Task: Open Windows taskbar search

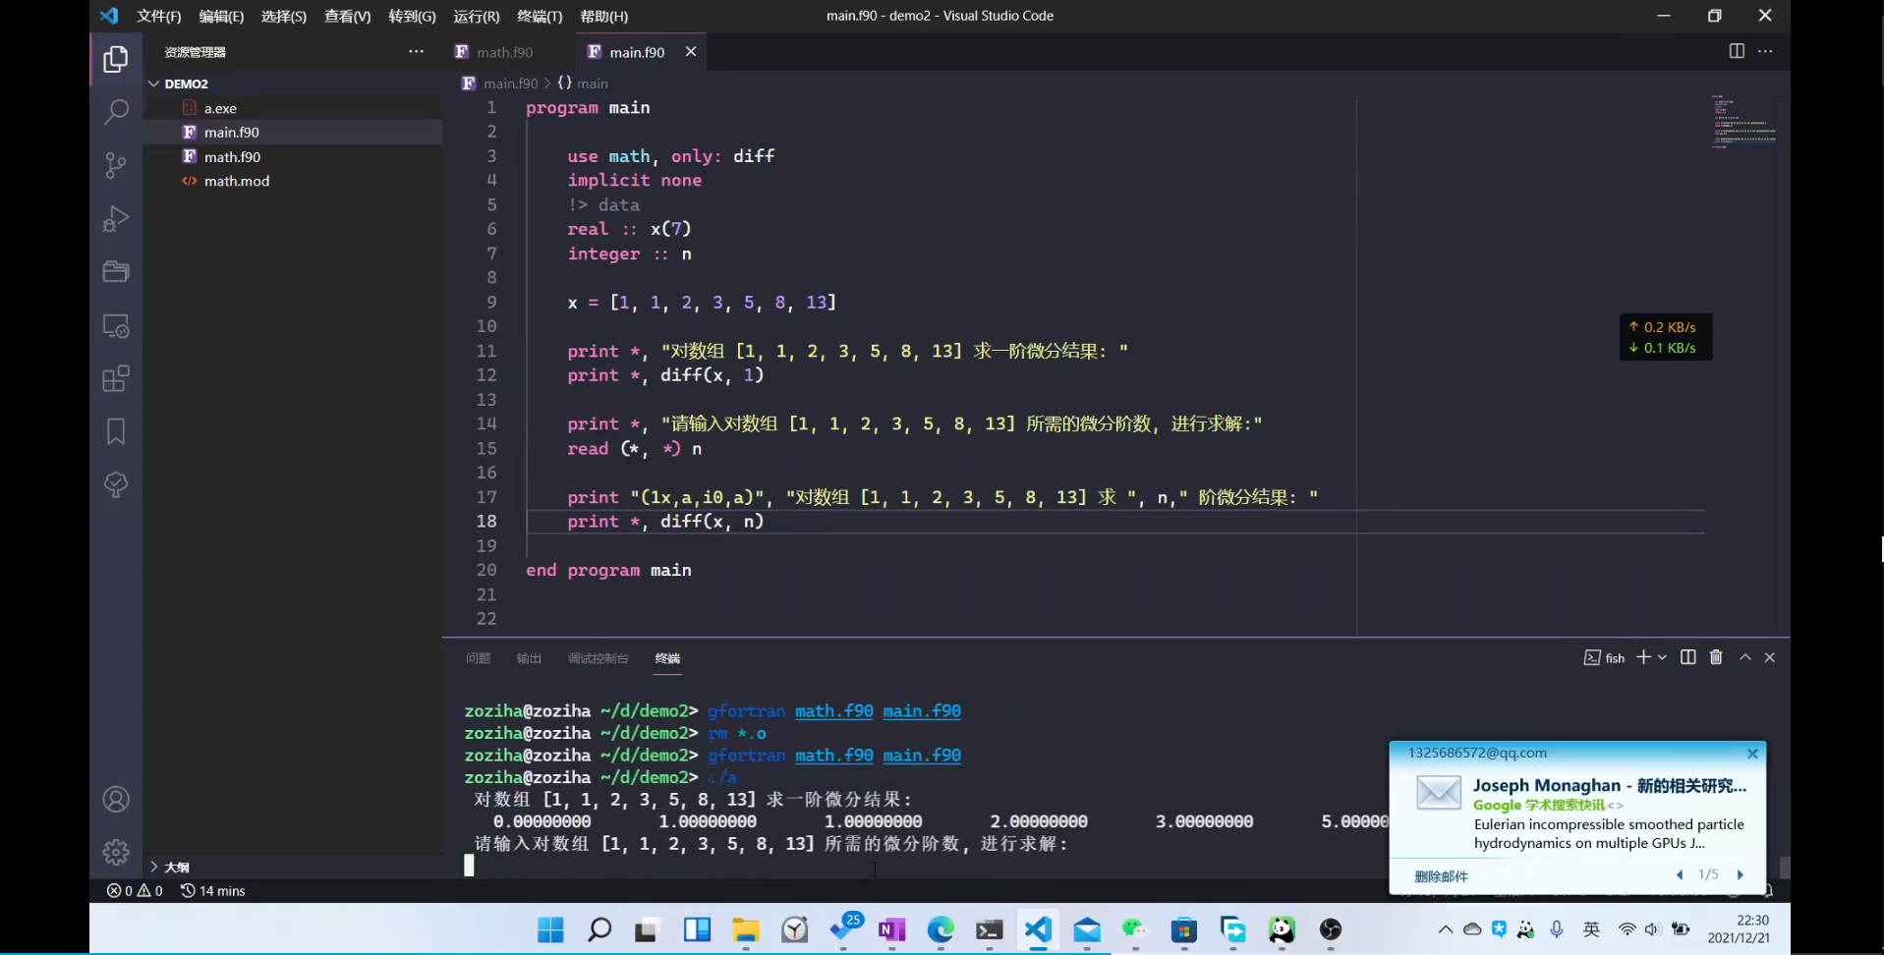Action: point(599,929)
